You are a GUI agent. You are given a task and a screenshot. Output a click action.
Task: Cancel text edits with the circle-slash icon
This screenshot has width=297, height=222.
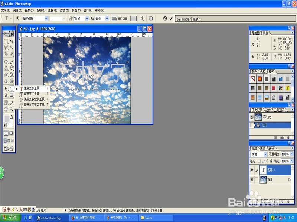tap(165, 18)
